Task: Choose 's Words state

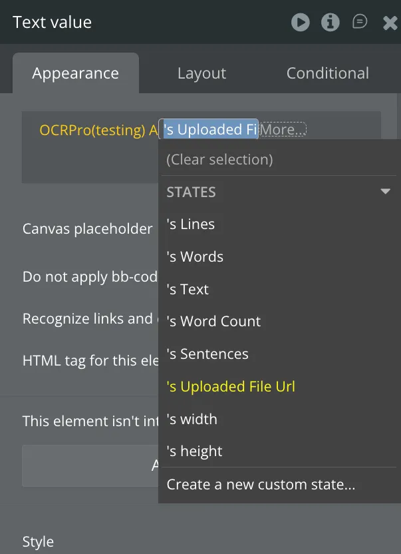Action: [x=195, y=257]
